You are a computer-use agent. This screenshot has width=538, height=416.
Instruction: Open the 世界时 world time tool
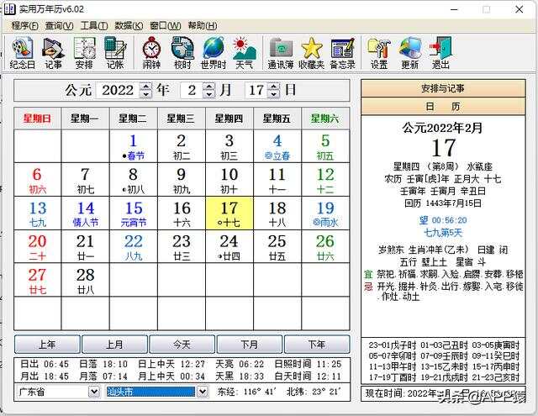pyautogui.click(x=213, y=53)
